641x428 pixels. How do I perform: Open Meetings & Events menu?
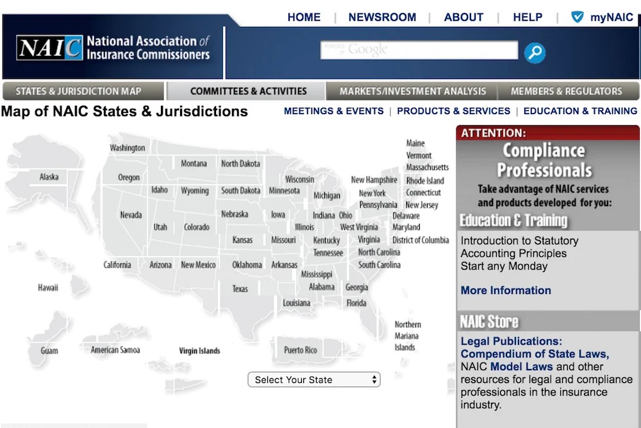pyautogui.click(x=333, y=111)
